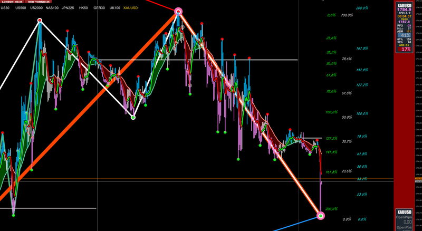
Task: Switch to the NAS100 symbol
Action: point(52,8)
